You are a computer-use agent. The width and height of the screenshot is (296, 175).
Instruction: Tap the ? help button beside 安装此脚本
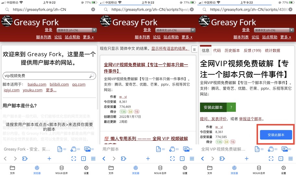[x=231, y=107]
